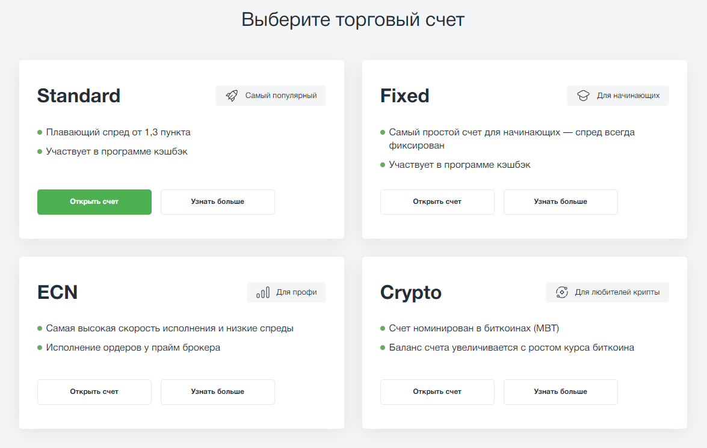Select the Standard account title
The image size is (707, 448).
coord(79,96)
